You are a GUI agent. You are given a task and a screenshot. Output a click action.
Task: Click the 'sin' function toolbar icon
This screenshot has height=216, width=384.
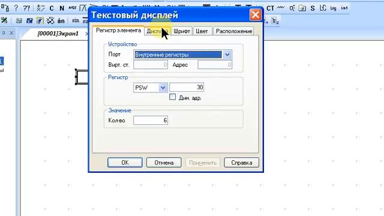point(76,20)
